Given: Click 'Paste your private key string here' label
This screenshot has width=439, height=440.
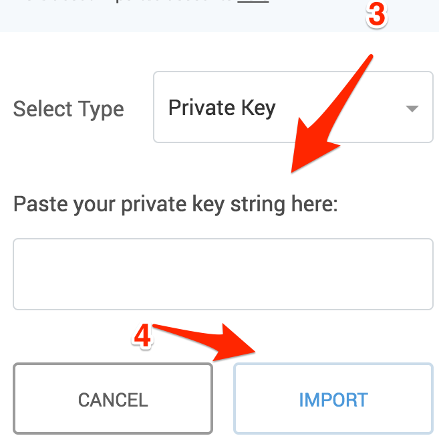Looking at the screenshot, I should [x=176, y=203].
